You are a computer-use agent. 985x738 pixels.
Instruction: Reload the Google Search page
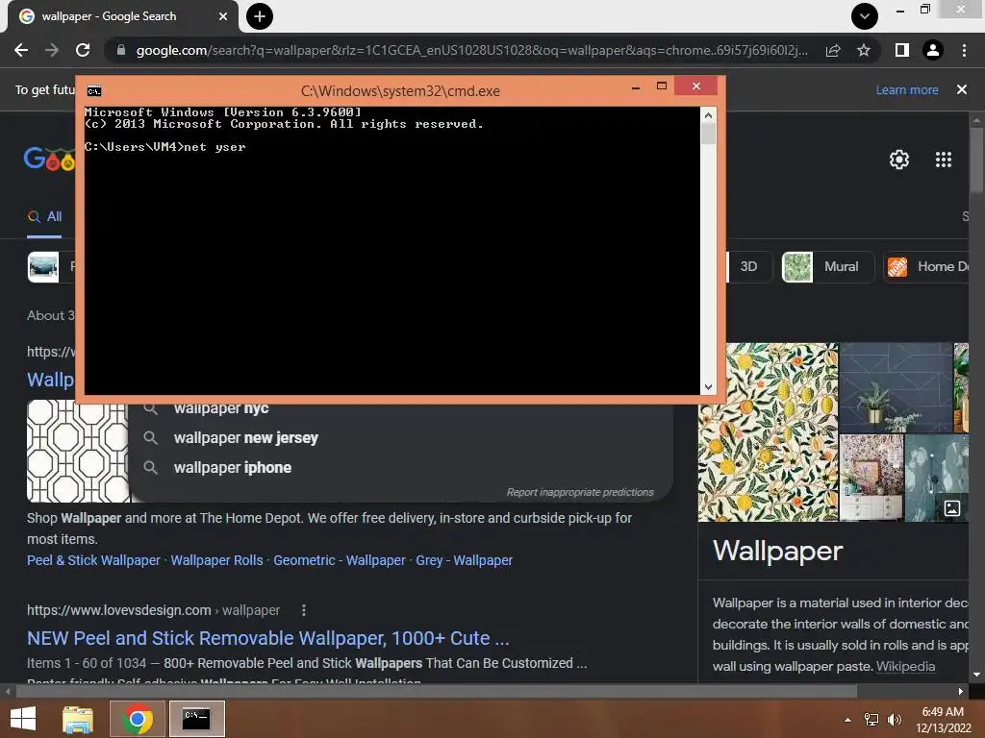tap(83, 50)
